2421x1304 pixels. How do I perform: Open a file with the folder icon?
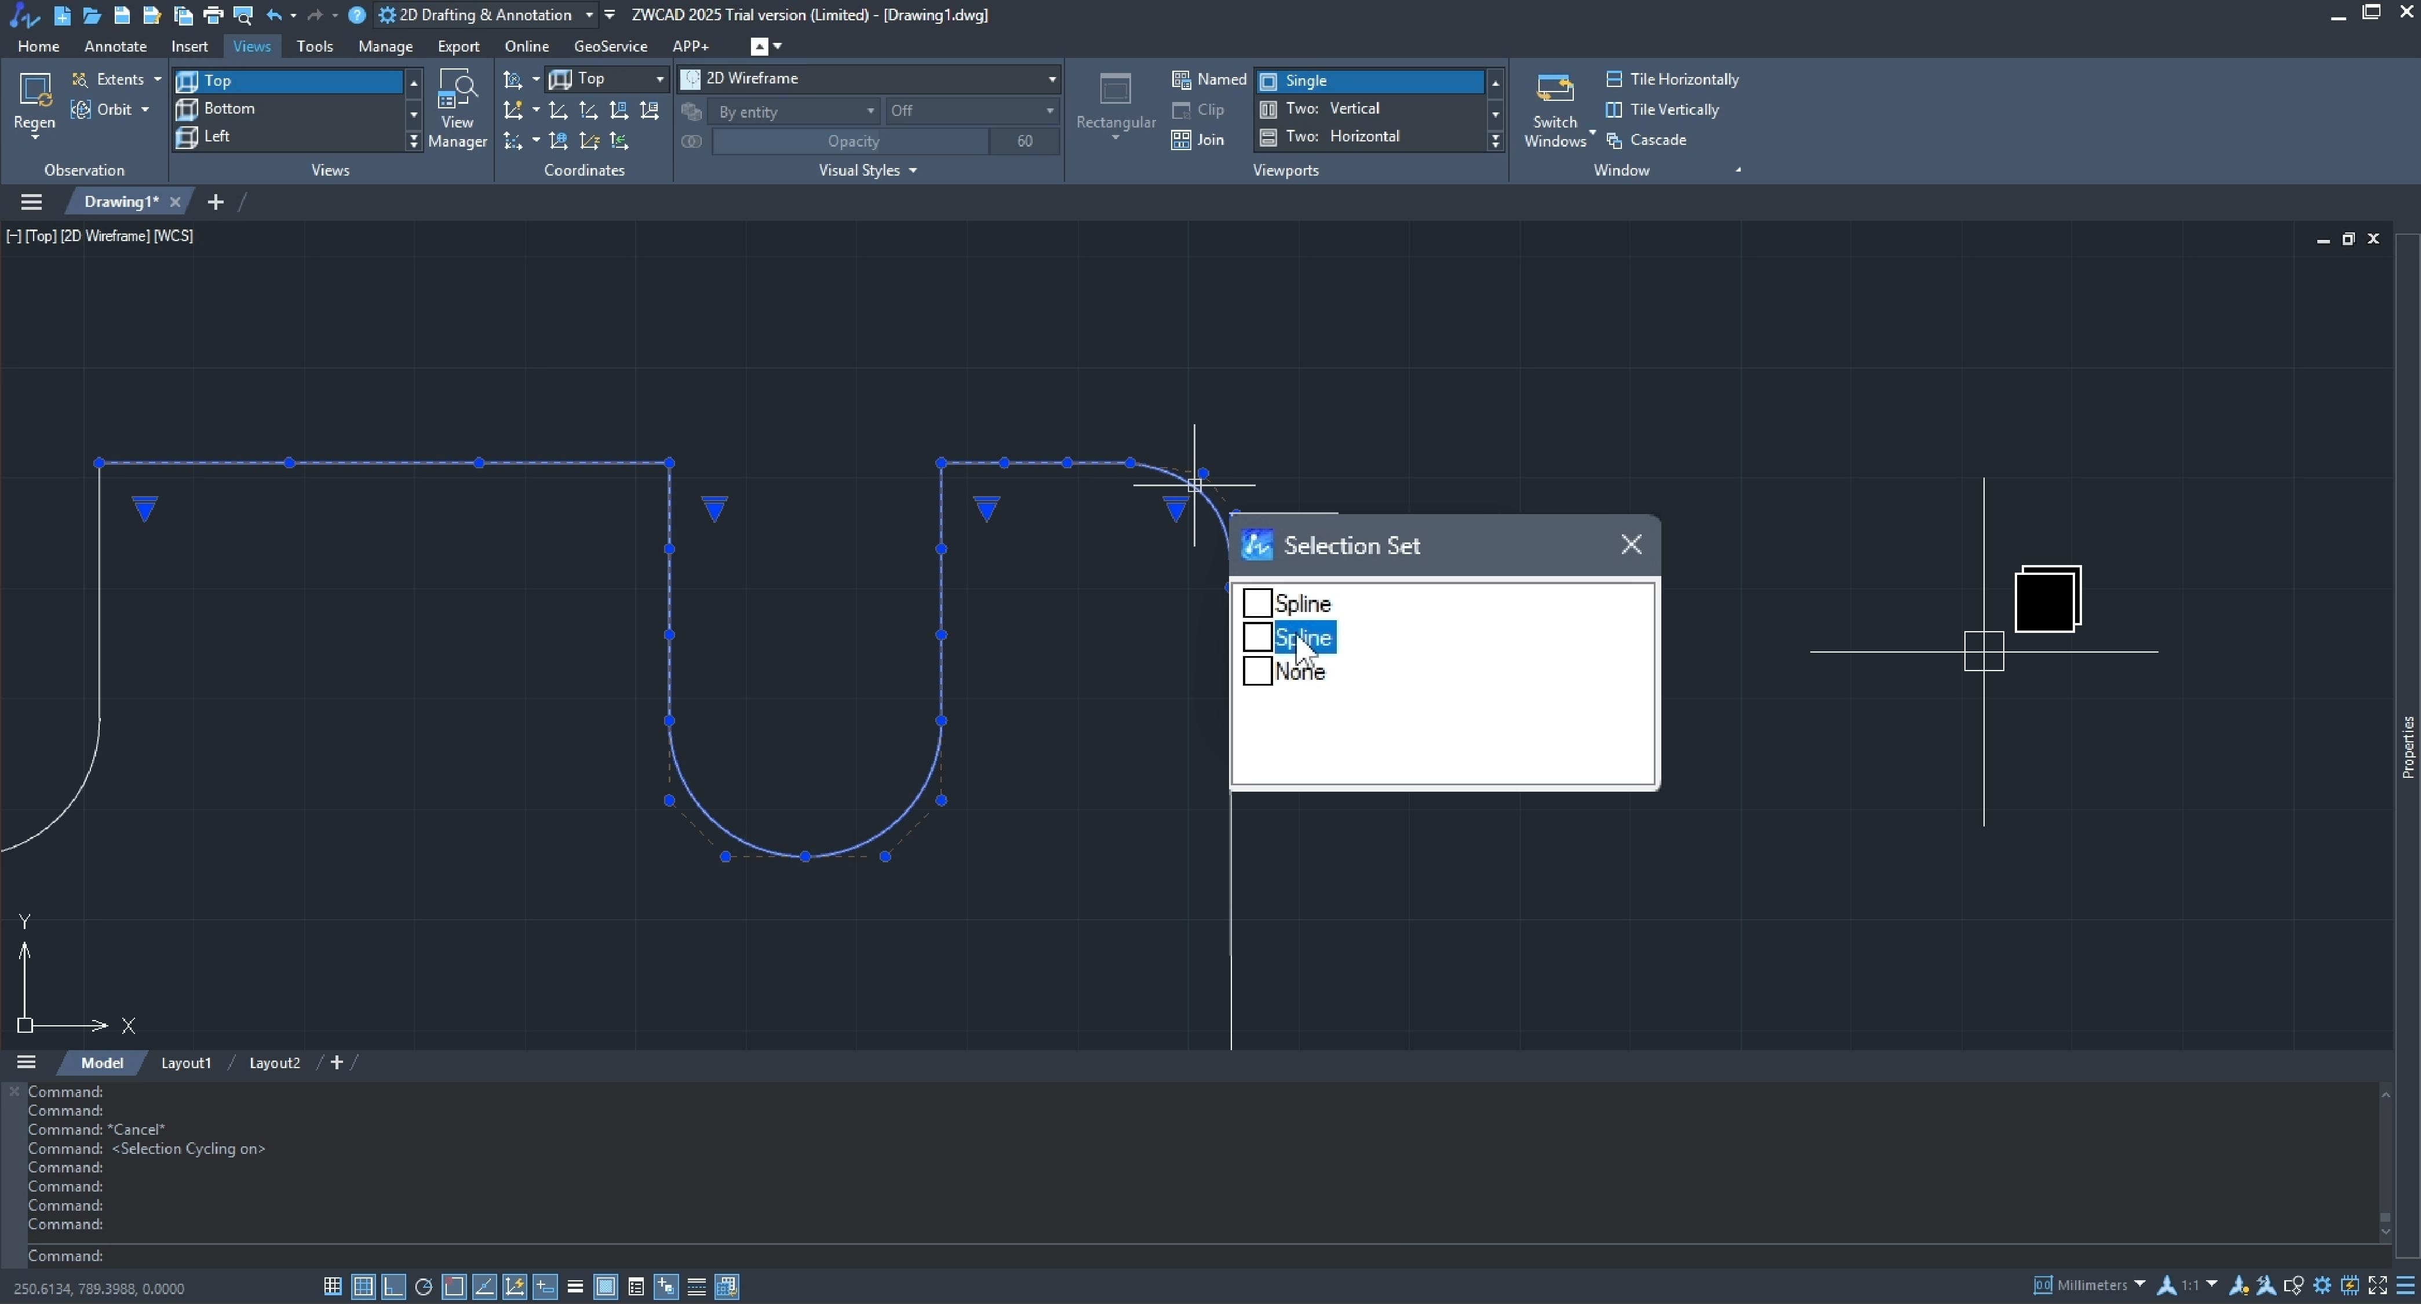point(92,15)
